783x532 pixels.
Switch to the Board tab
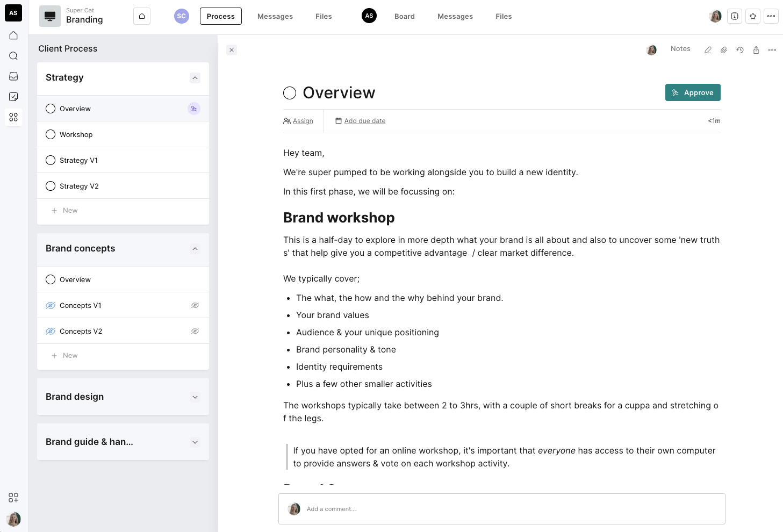click(x=404, y=16)
